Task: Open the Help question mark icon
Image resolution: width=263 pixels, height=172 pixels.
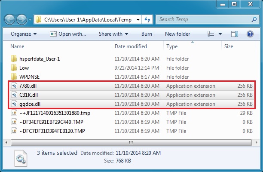Action: click(x=250, y=34)
